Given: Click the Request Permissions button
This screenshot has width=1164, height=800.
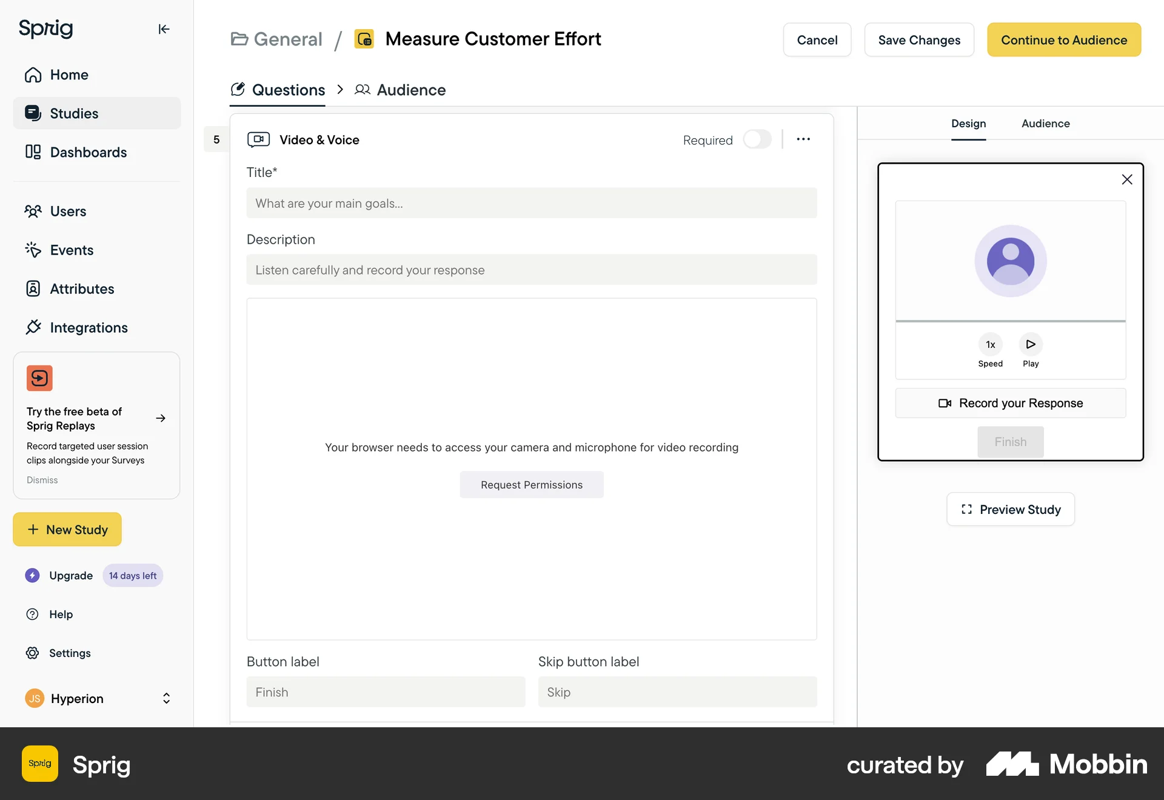Looking at the screenshot, I should coord(531,485).
